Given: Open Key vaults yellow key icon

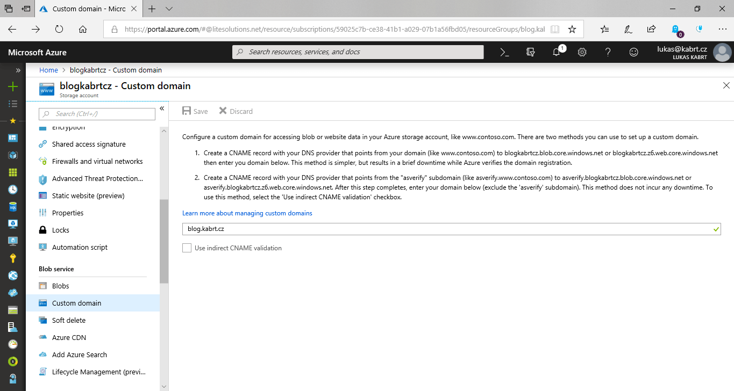Looking at the screenshot, I should click(13, 258).
